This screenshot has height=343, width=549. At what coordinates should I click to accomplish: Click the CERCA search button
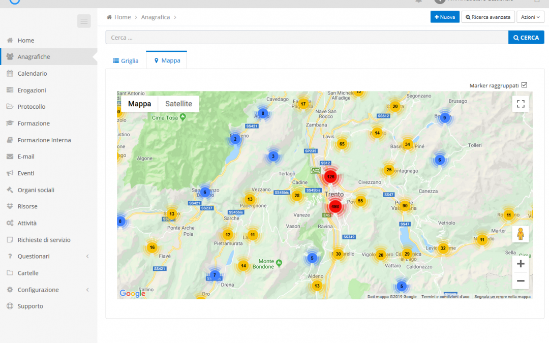pos(526,38)
